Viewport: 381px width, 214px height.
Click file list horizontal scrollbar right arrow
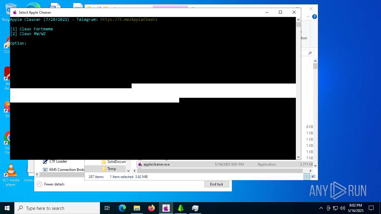(310, 171)
